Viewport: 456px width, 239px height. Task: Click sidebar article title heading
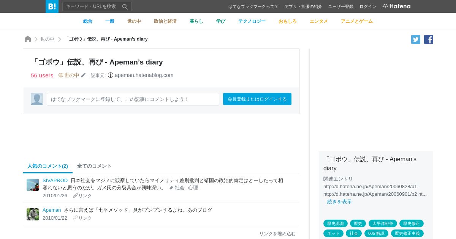pyautogui.click(x=370, y=164)
